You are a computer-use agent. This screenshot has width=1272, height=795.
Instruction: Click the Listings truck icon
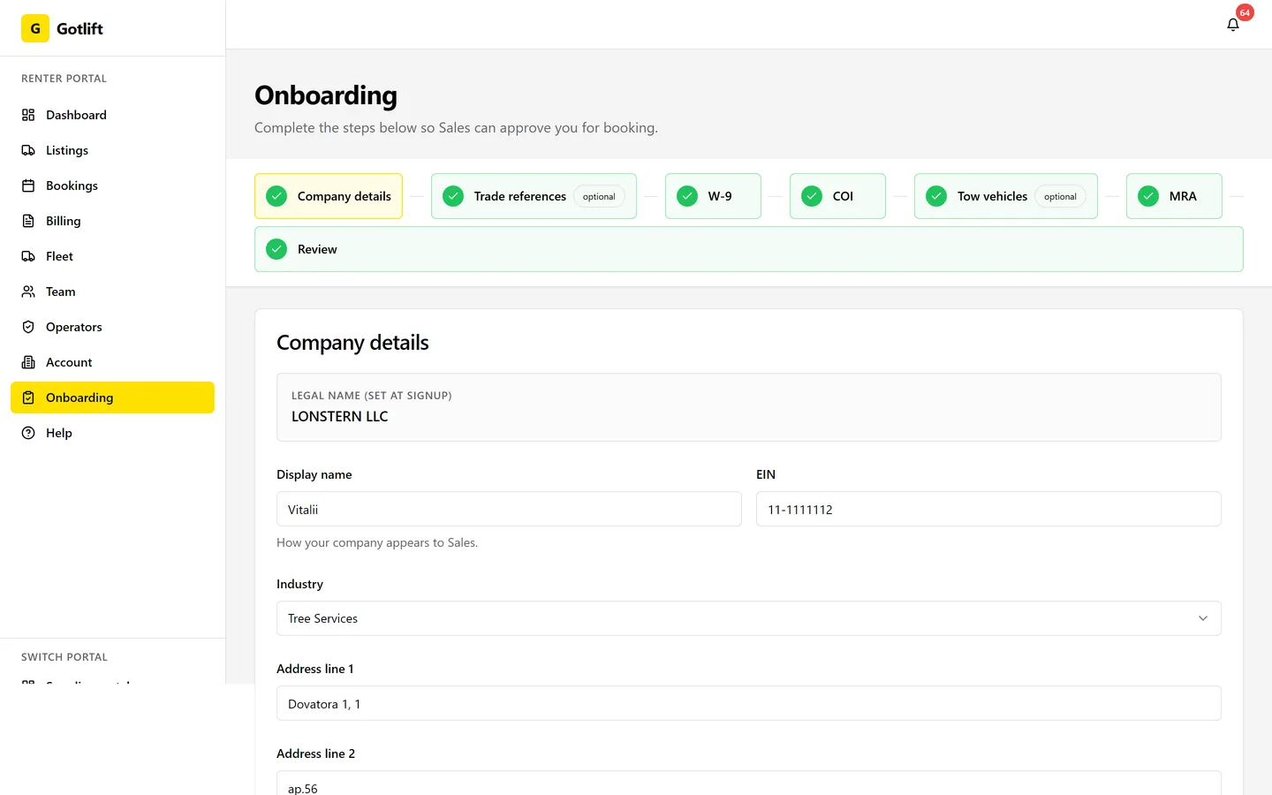tap(28, 150)
